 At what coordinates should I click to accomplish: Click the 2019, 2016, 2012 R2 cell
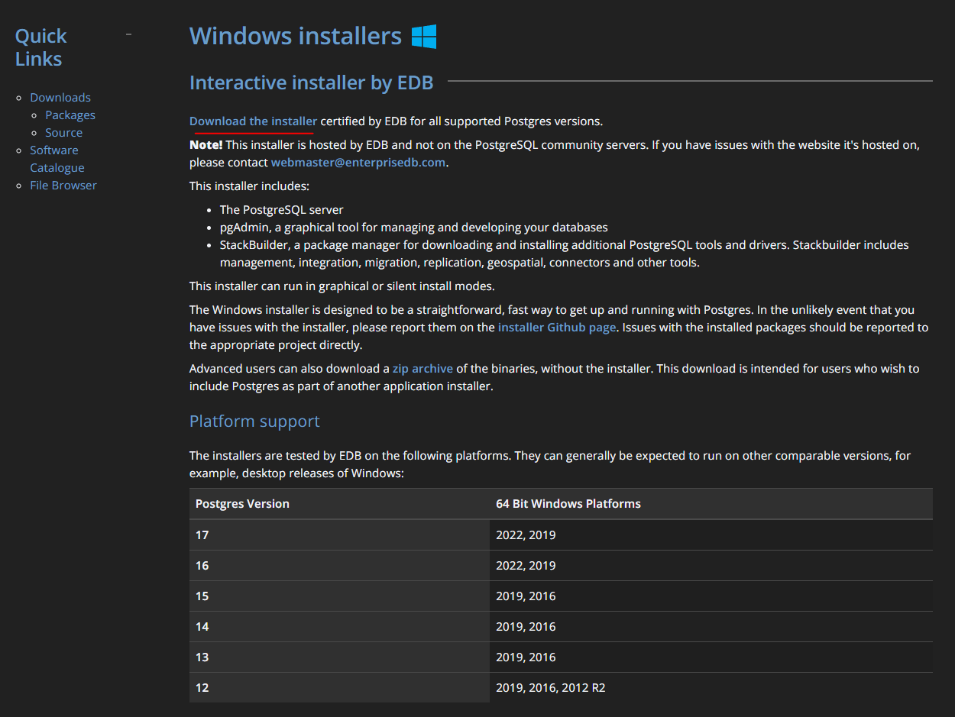tap(711, 688)
